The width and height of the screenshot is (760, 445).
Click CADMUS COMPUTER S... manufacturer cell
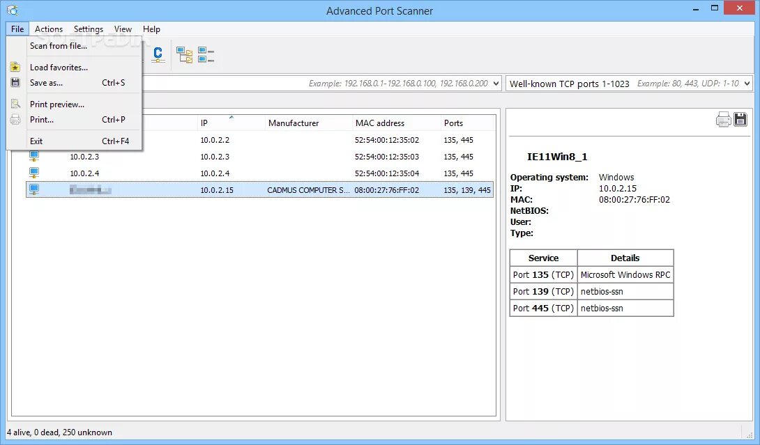(x=308, y=190)
